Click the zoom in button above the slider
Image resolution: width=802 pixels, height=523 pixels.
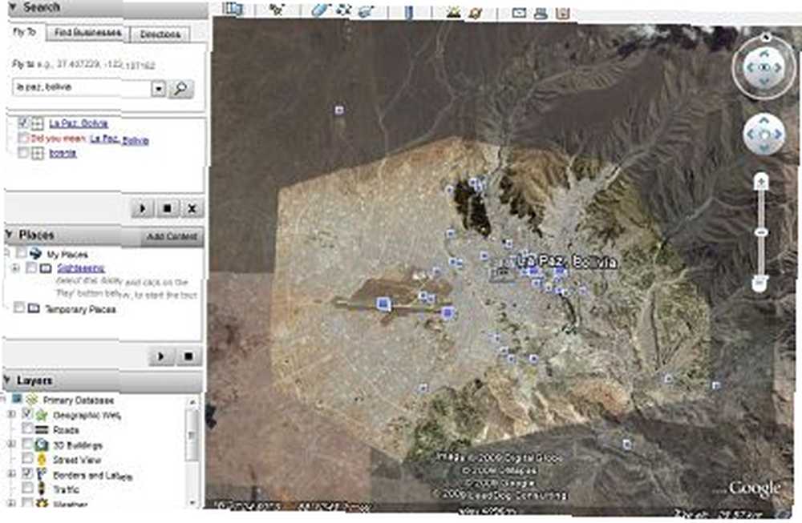coord(762,182)
